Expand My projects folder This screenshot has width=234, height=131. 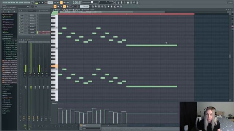(7, 94)
